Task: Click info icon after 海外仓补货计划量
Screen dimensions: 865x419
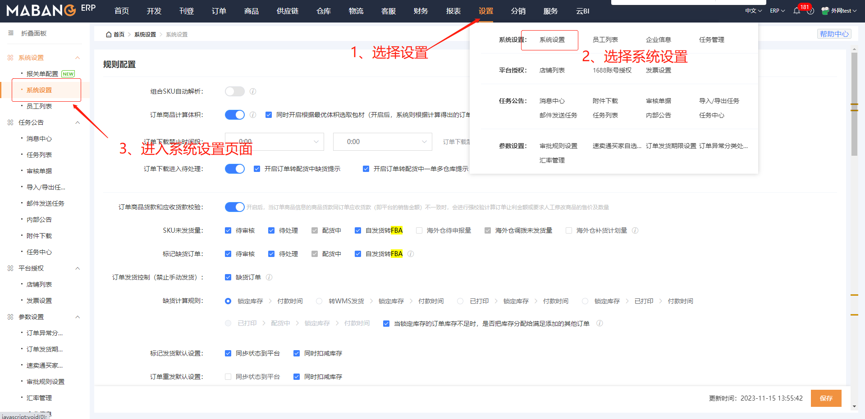Action: click(x=635, y=230)
